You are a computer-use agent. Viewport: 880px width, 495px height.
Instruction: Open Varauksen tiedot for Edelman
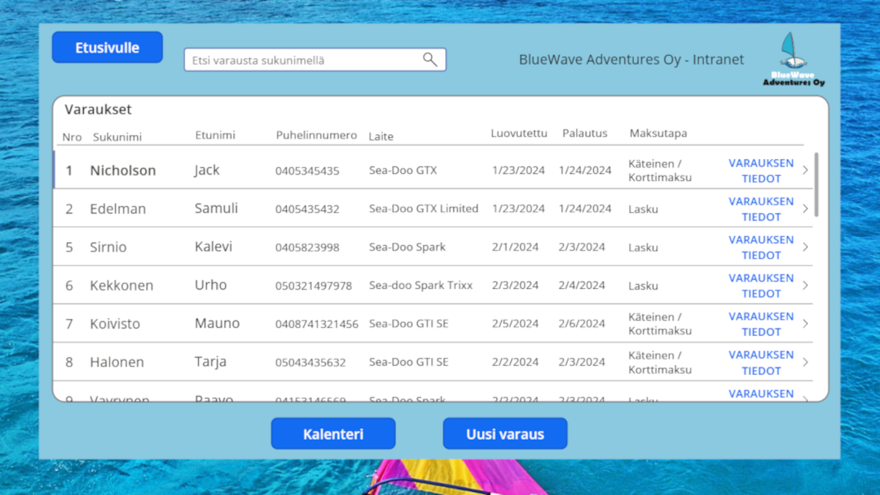[761, 209]
